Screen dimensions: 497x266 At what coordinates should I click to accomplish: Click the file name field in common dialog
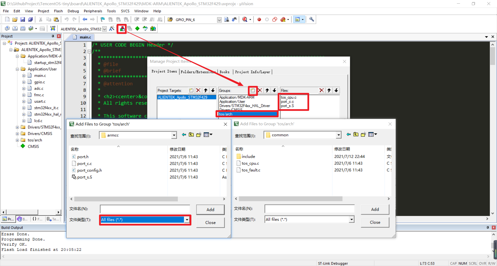point(310,209)
